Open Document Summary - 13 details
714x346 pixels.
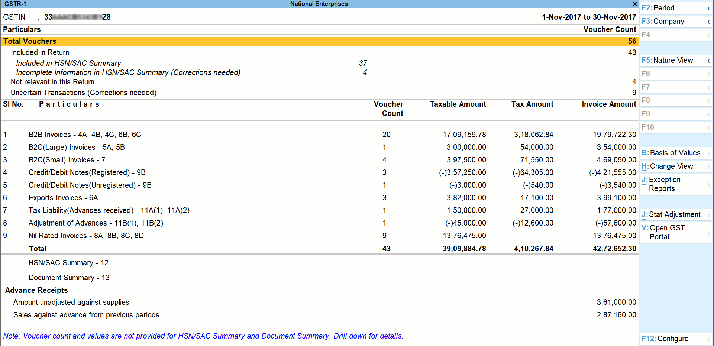[x=69, y=278]
